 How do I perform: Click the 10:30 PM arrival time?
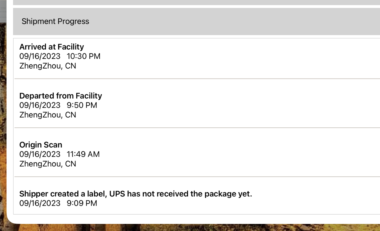pos(83,56)
